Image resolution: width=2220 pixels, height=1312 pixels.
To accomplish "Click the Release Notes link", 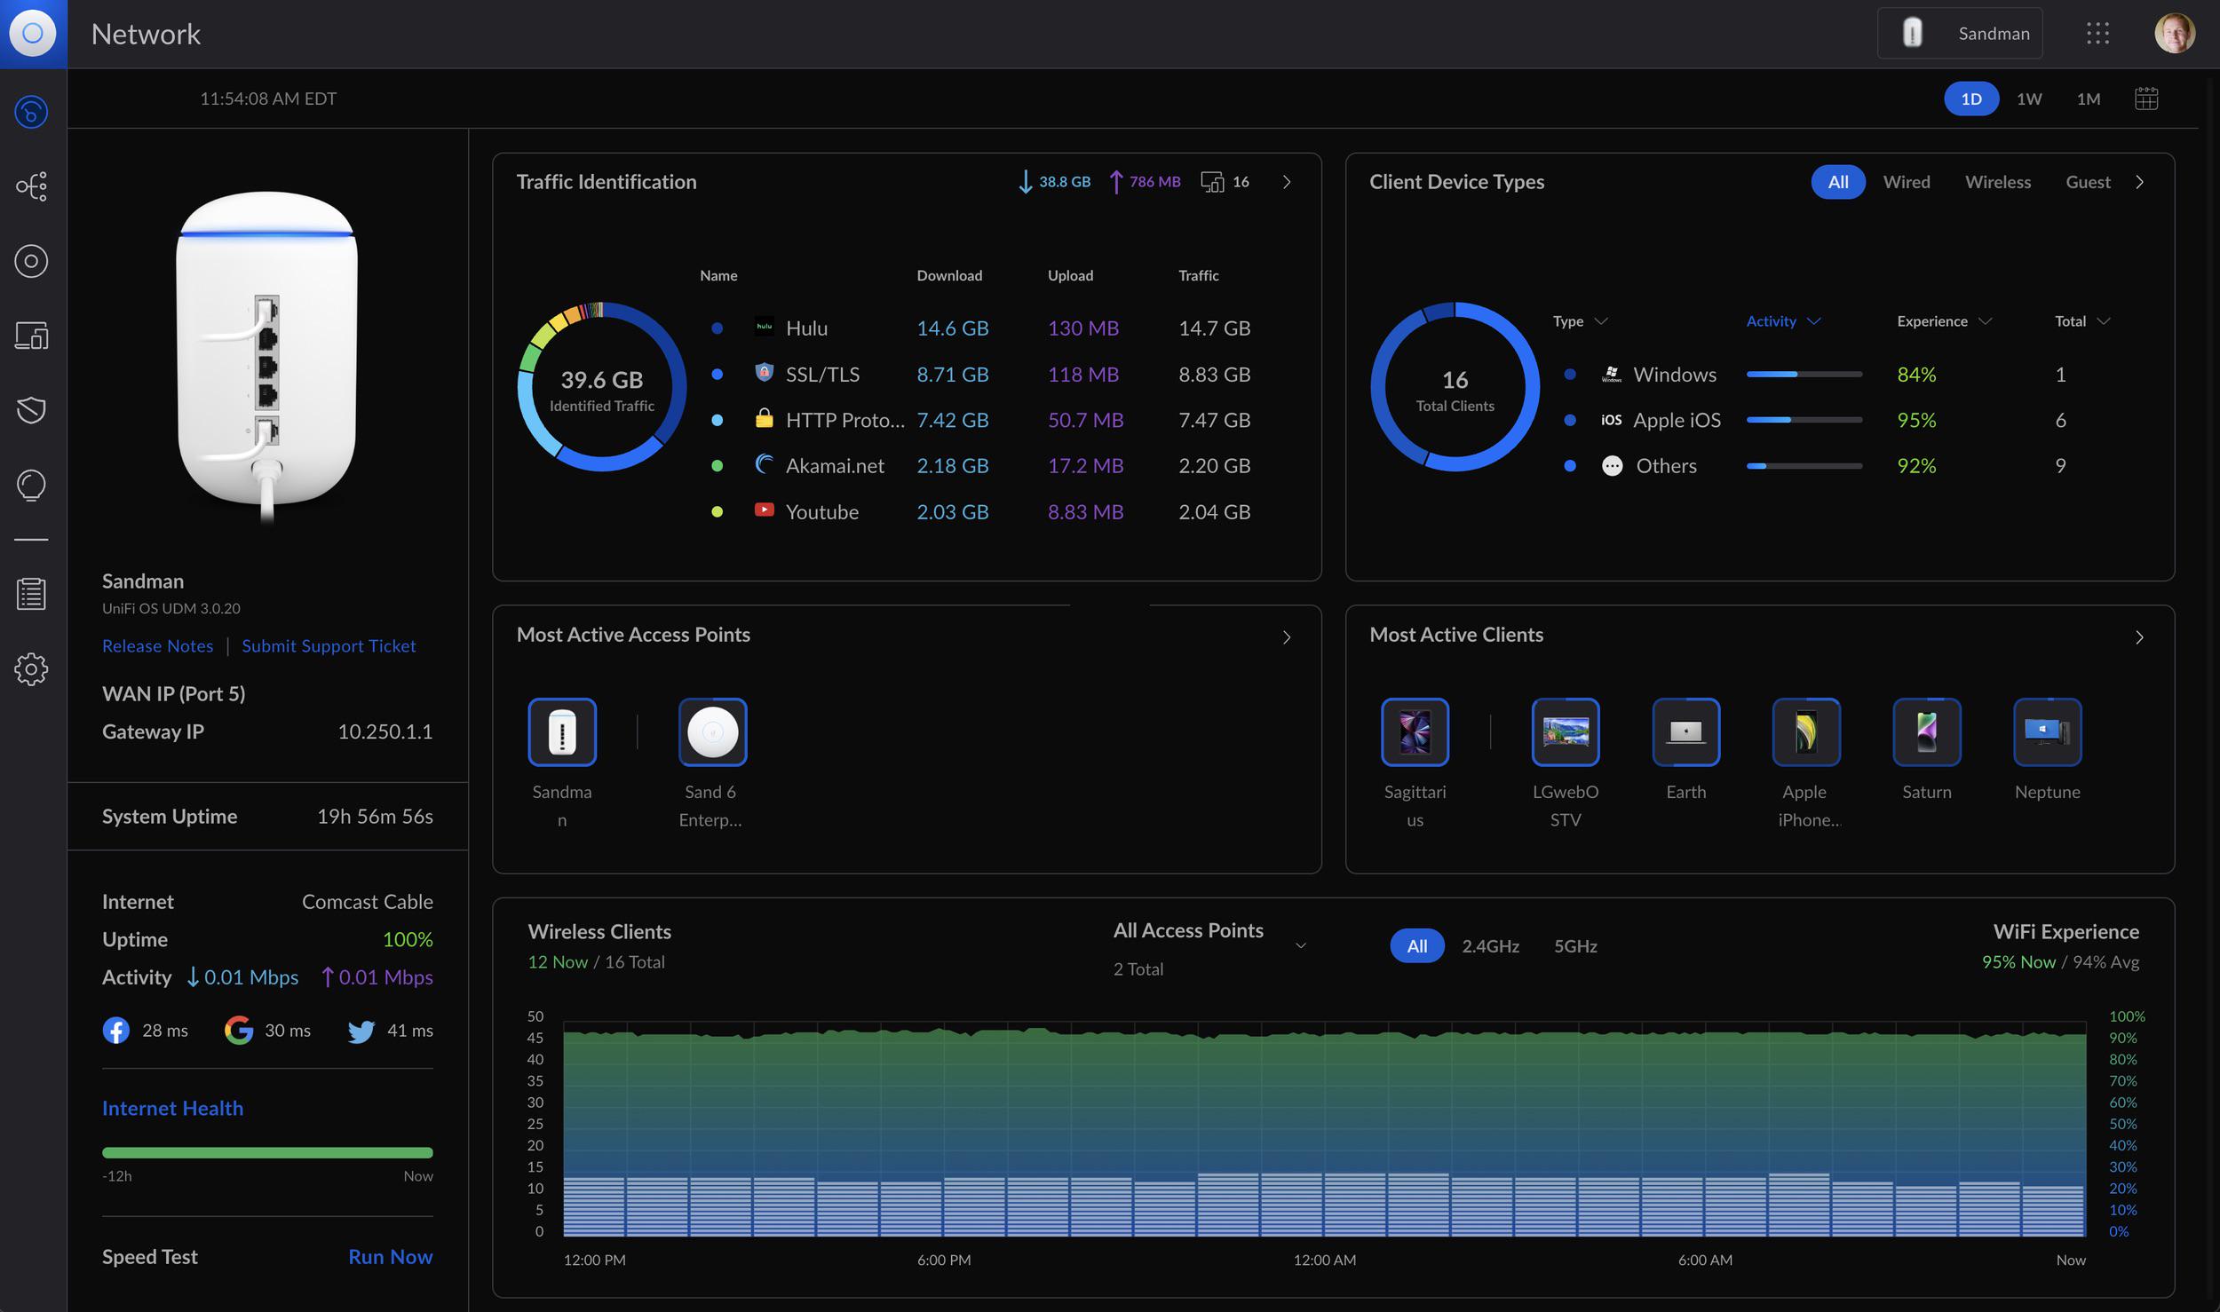I will coord(157,646).
